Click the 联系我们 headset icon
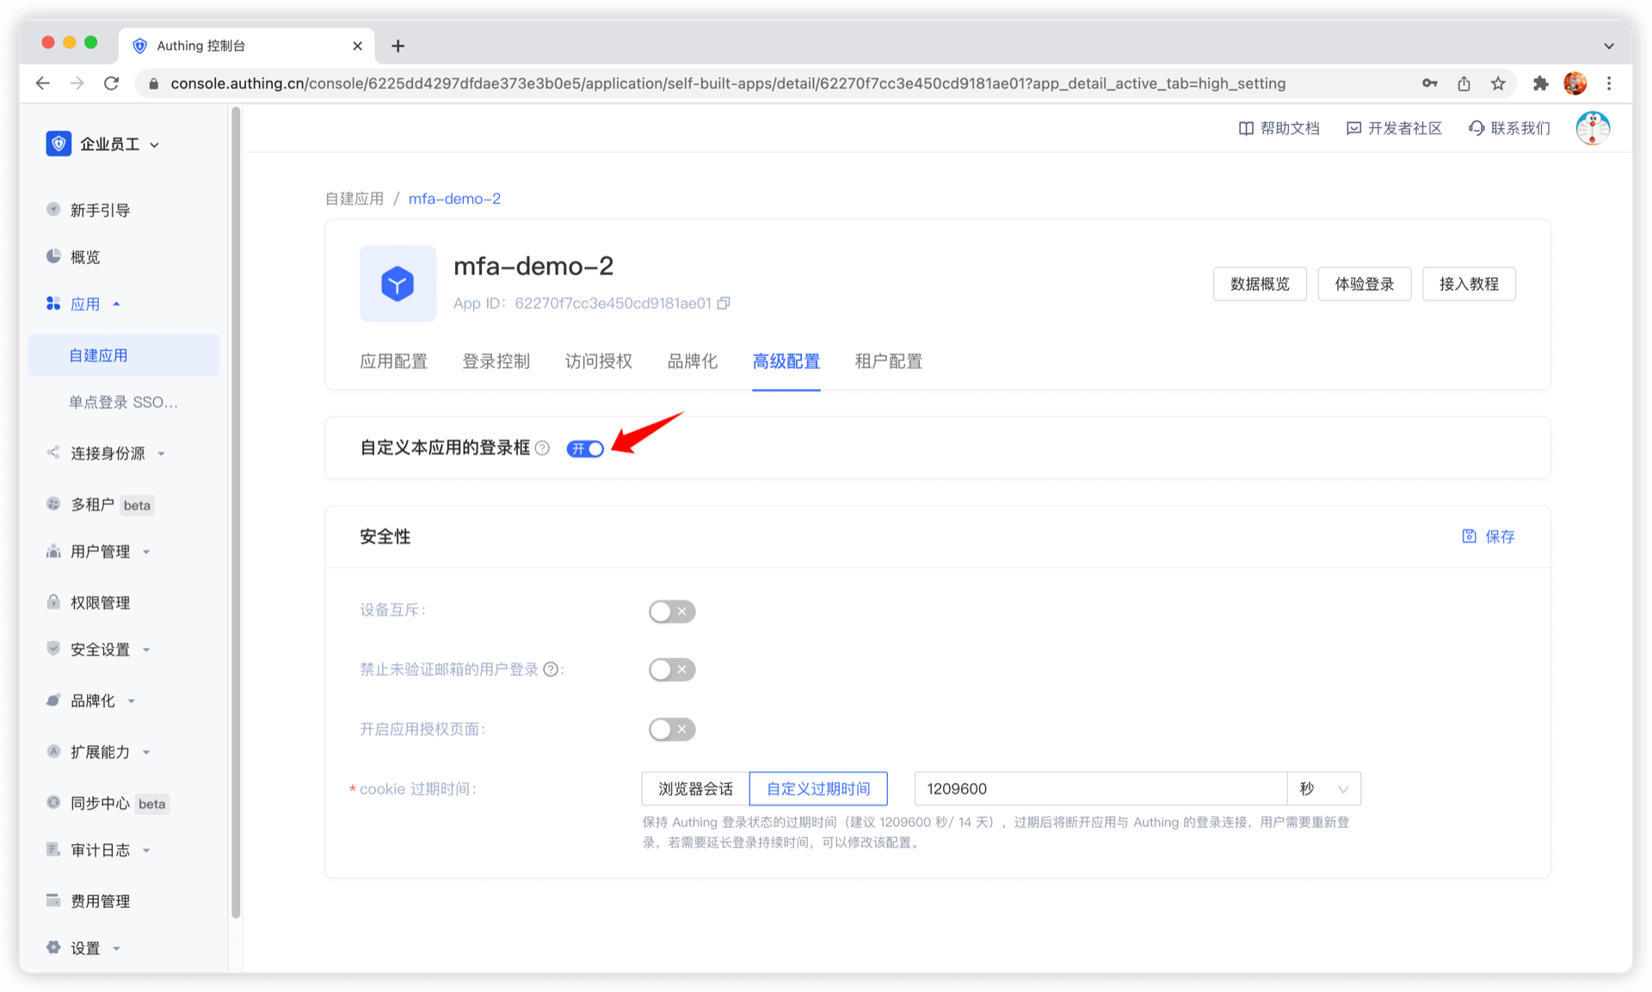1652x992 pixels. tap(1476, 128)
